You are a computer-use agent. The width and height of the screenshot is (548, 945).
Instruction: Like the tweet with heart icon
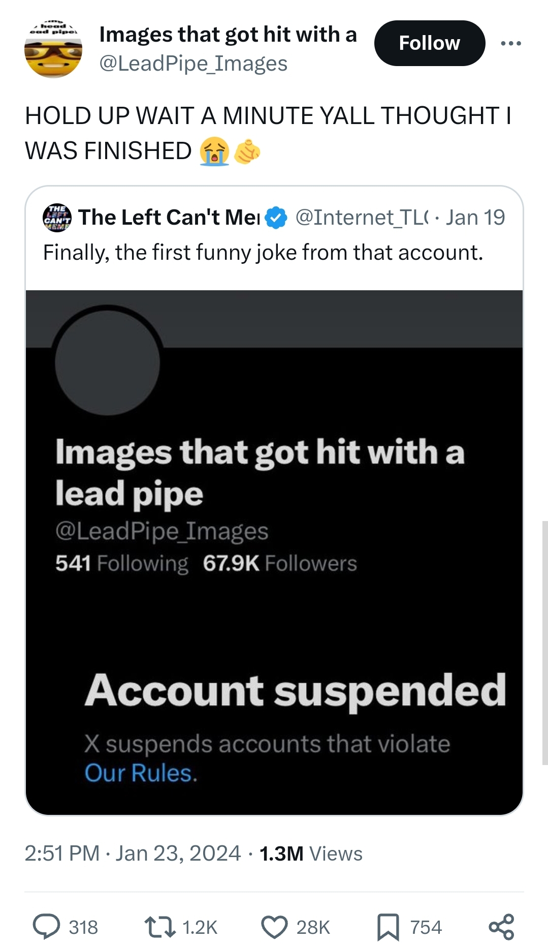click(274, 926)
